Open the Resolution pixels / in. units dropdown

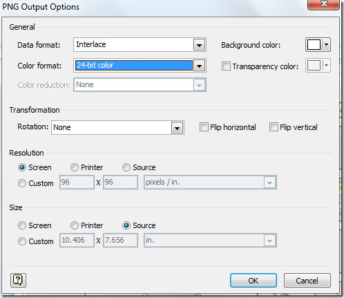click(269, 183)
